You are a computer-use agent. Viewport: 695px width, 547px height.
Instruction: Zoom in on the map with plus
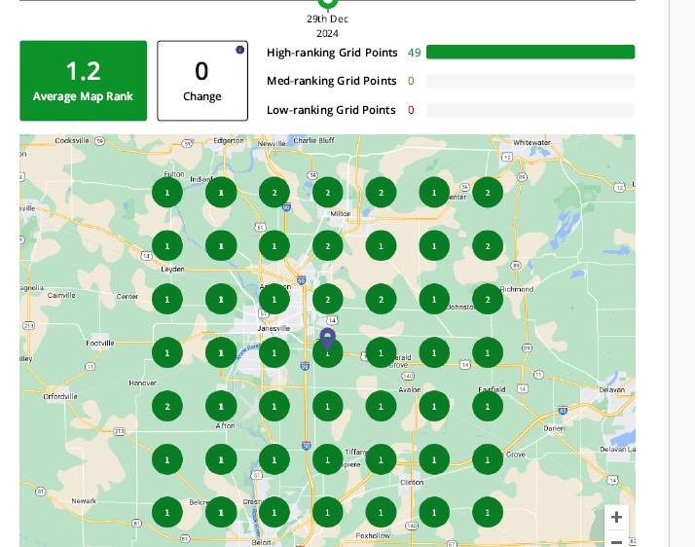click(x=616, y=517)
